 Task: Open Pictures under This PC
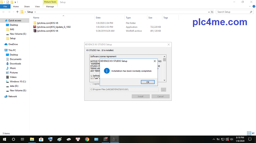14,73
